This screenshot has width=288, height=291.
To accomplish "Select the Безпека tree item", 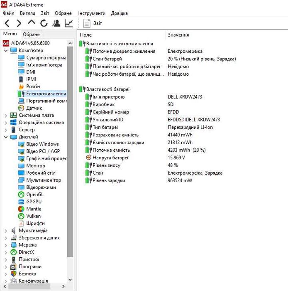I will [x=27, y=274].
